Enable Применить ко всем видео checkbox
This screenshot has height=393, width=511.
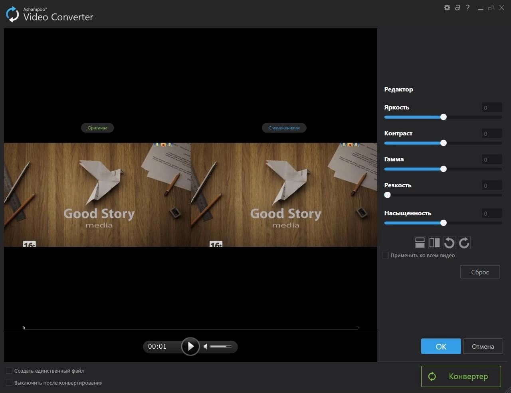pyautogui.click(x=386, y=255)
